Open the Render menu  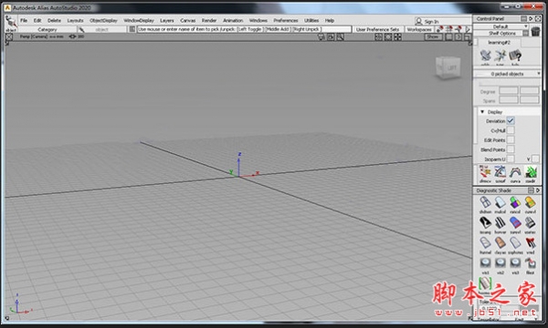point(209,20)
